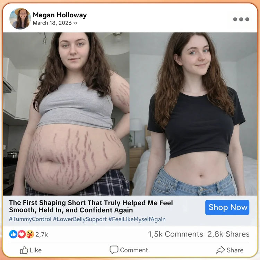Click the ad headline about Shaping Short
The image size is (260, 260).
(x=91, y=206)
